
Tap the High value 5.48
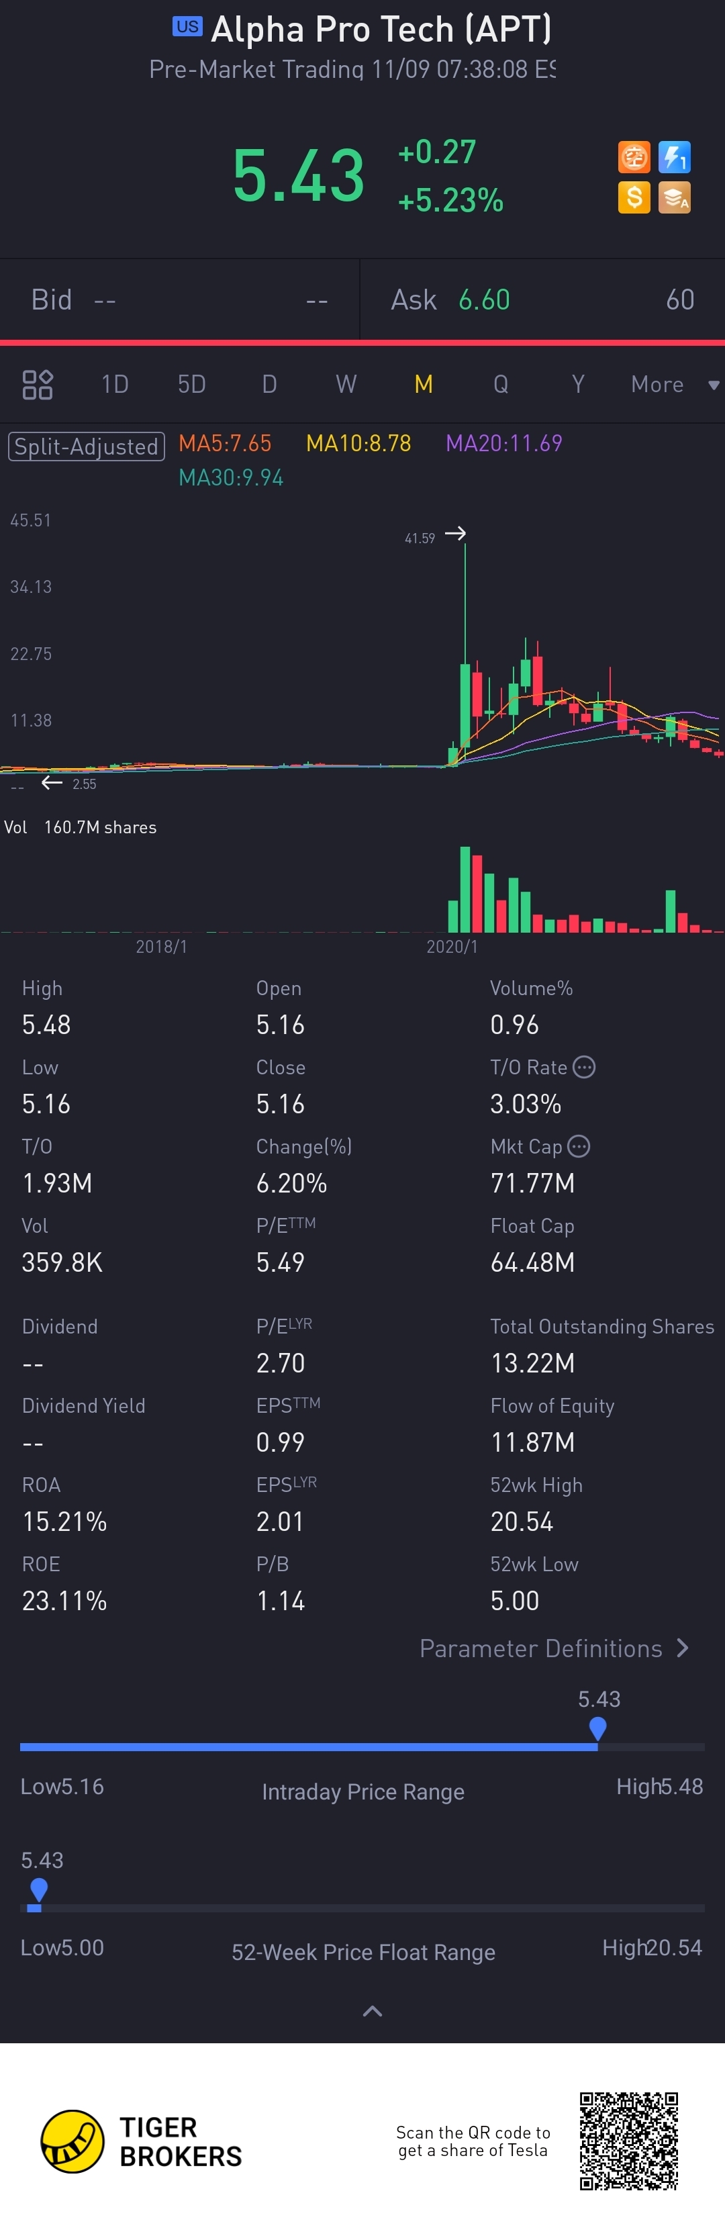(46, 1025)
